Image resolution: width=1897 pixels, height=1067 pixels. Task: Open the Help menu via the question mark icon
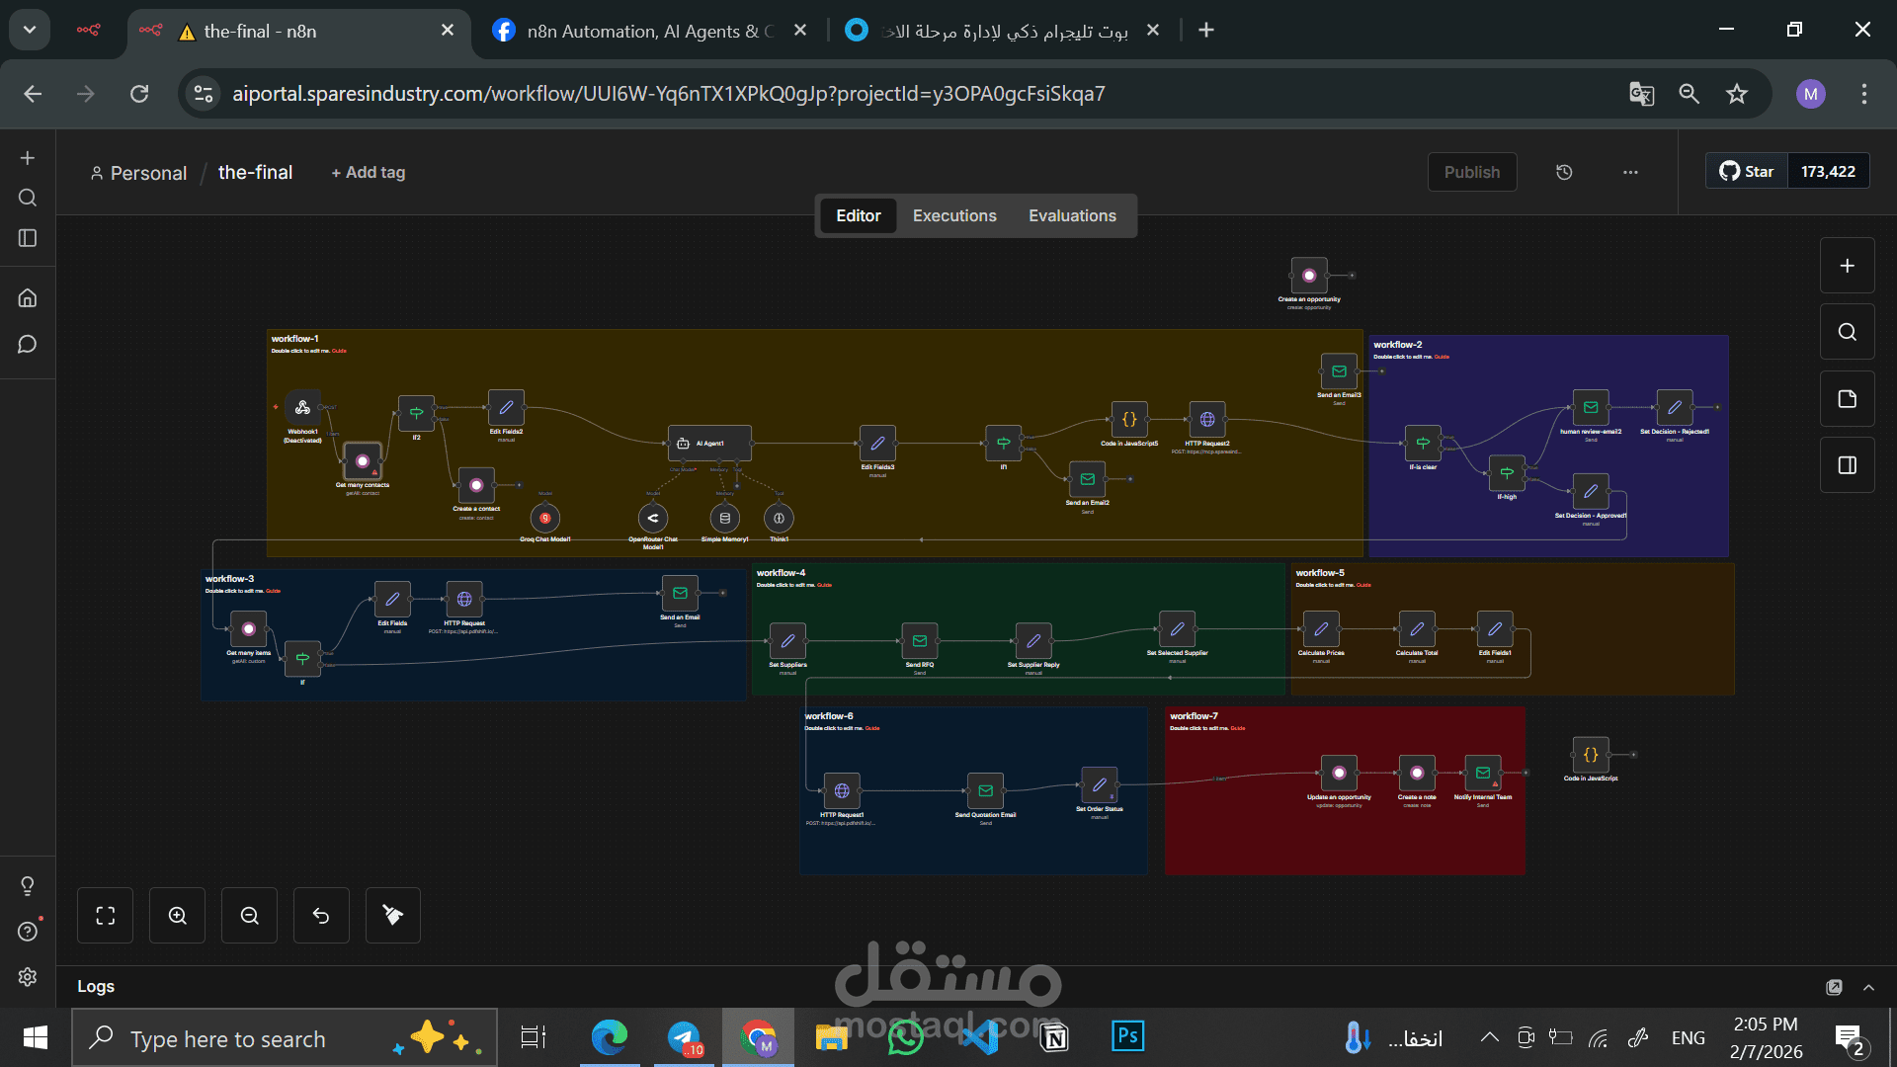[27, 930]
